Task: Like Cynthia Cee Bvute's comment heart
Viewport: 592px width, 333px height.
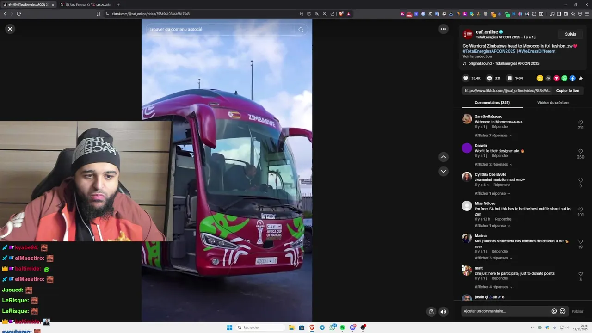Action: pos(580,180)
